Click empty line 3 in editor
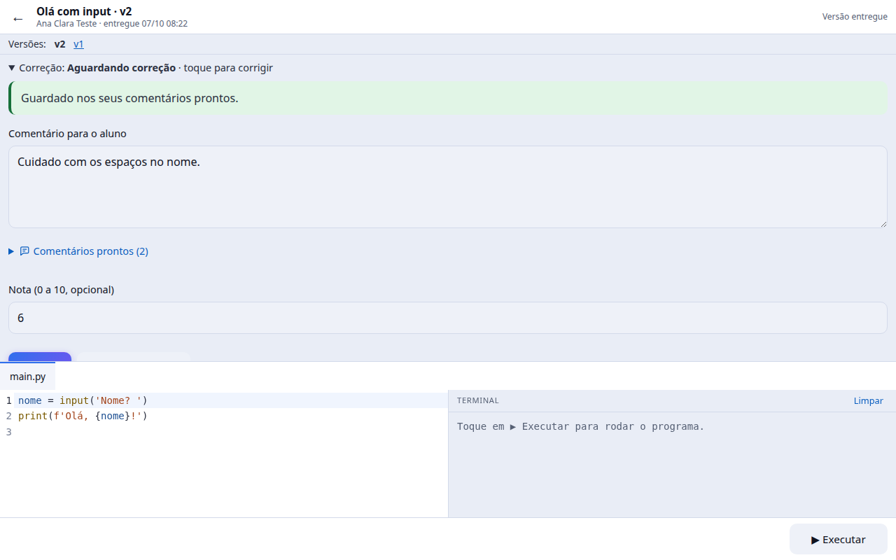The height and width of the screenshot is (560, 896). [x=231, y=432]
